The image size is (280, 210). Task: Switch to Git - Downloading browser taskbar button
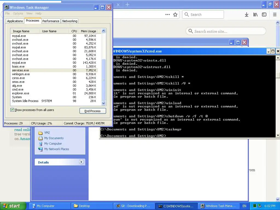134,206
